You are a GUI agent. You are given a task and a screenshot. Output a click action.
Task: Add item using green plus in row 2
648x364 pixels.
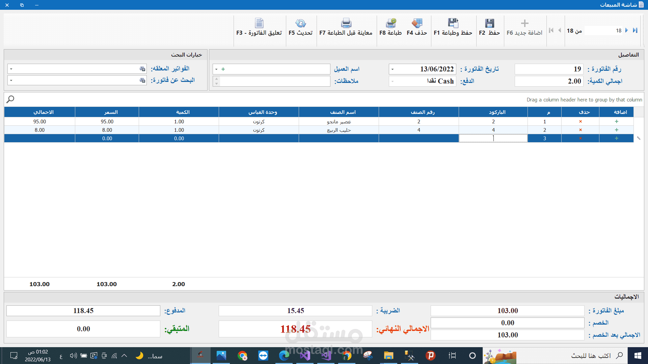(617, 130)
